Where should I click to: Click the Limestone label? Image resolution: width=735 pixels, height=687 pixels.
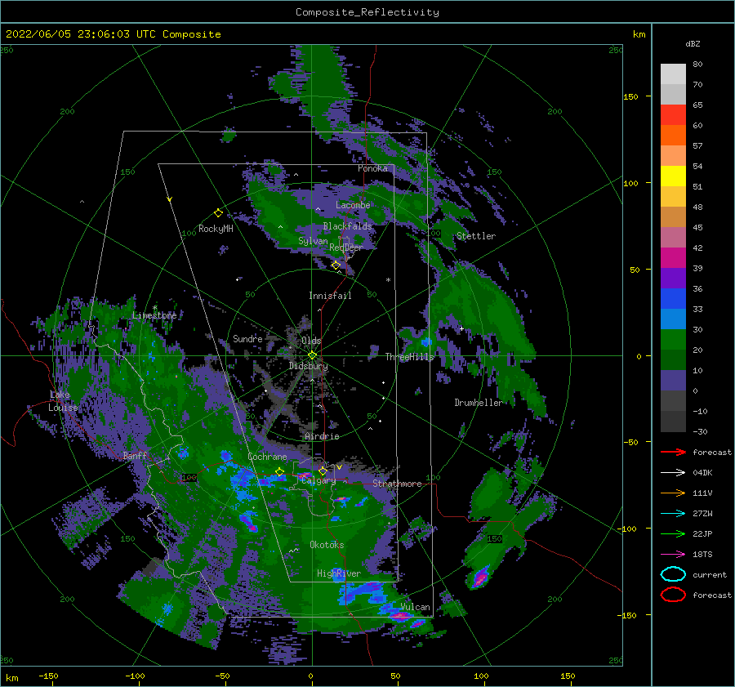[154, 315]
